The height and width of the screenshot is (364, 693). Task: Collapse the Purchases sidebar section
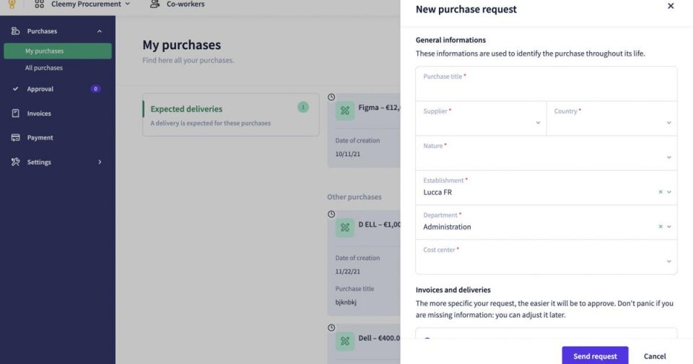(100, 31)
